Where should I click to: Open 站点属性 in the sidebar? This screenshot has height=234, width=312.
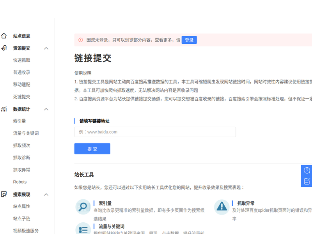point(21,206)
